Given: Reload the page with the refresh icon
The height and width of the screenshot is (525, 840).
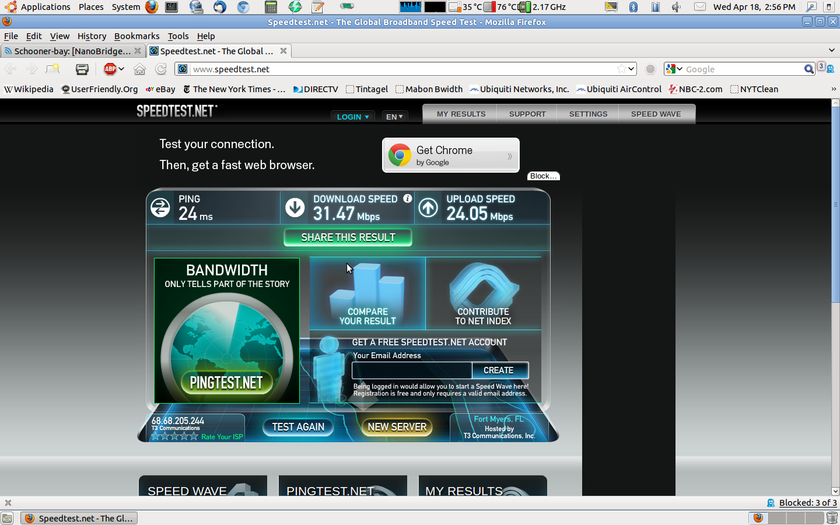Looking at the screenshot, I should click(x=161, y=69).
